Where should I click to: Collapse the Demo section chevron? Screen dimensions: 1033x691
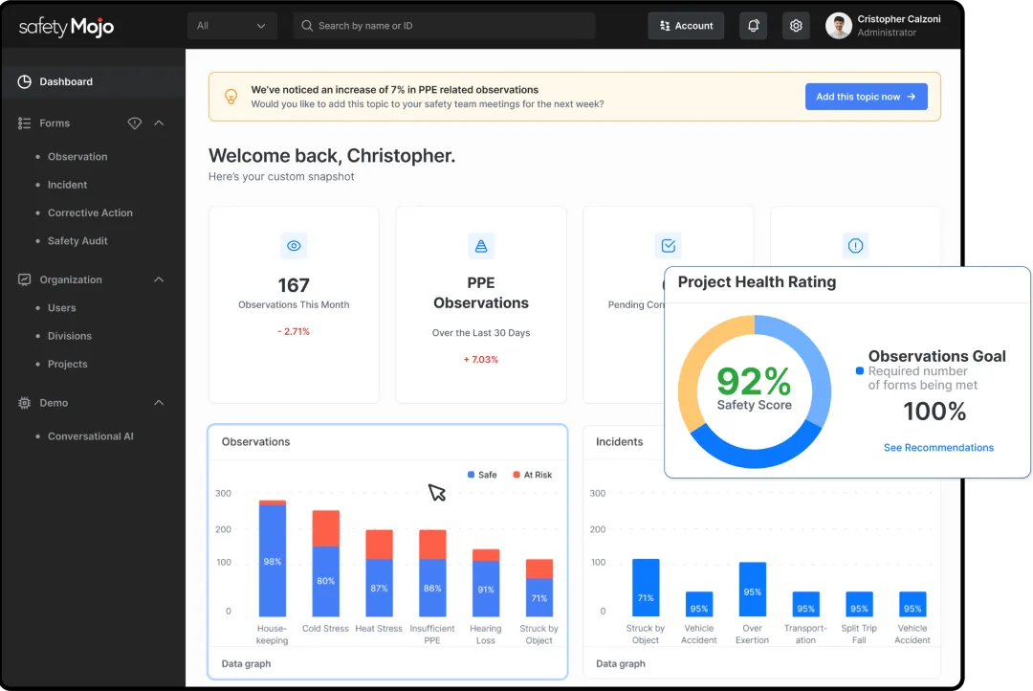[x=159, y=403]
